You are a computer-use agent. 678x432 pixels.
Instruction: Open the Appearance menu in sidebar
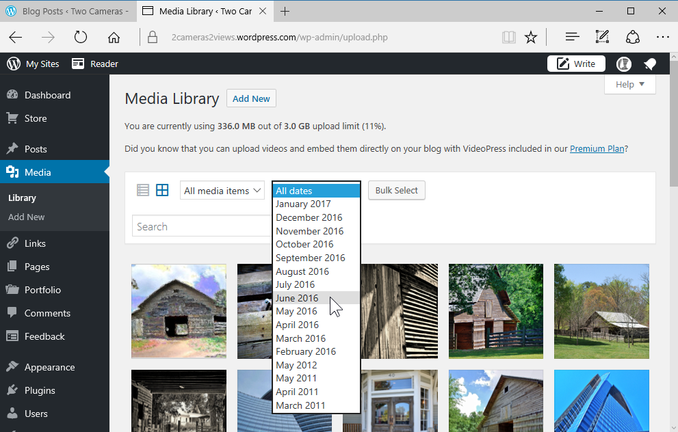point(49,367)
